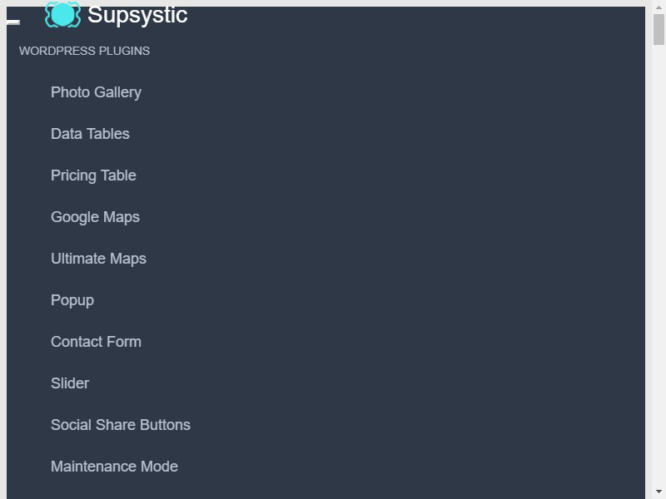666x499 pixels.
Task: Click the scrollbar down arrow
Action: [659, 492]
